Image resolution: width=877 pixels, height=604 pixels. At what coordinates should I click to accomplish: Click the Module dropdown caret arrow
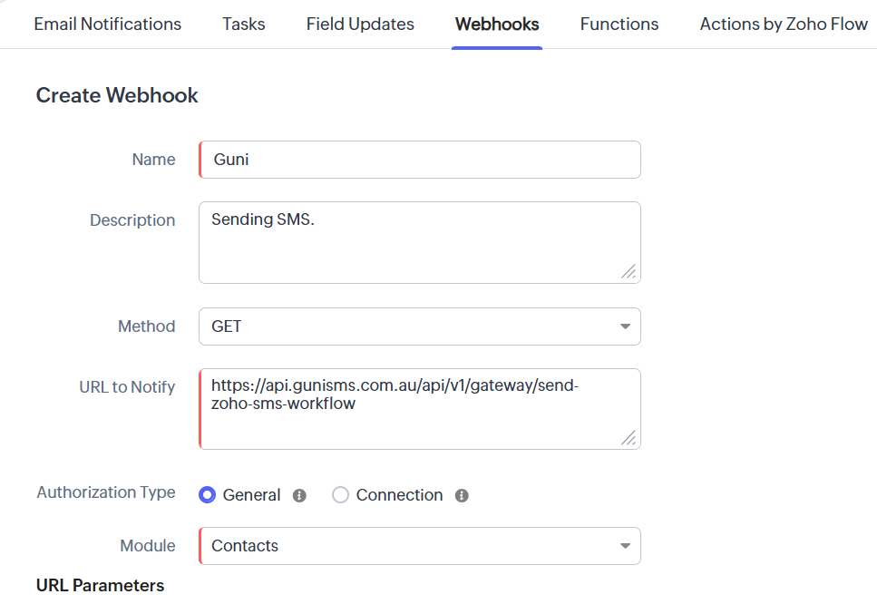(625, 546)
